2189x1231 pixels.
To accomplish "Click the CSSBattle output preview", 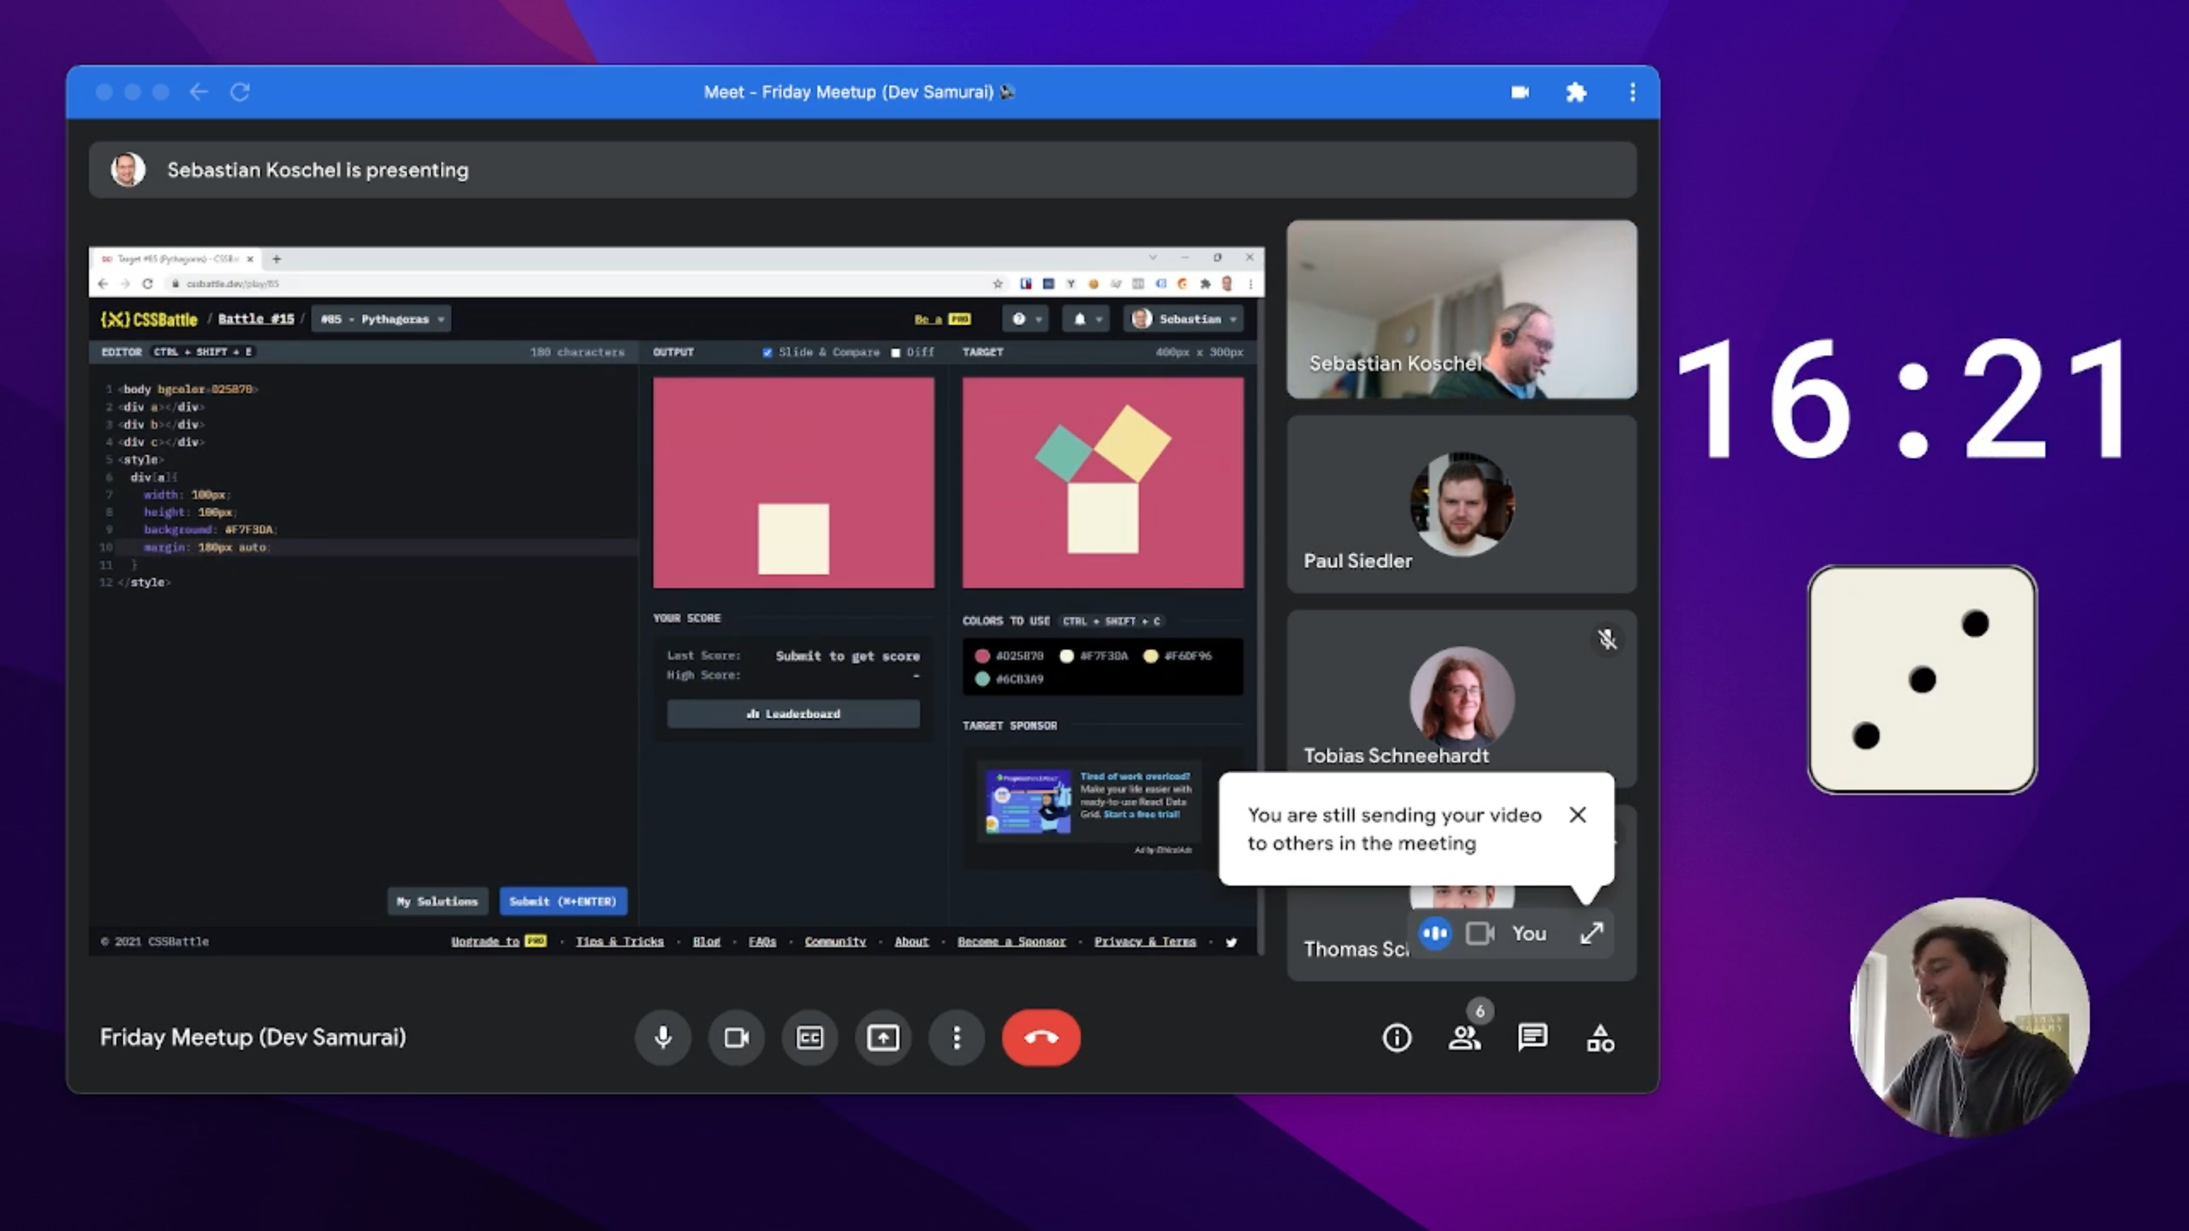I will click(794, 483).
